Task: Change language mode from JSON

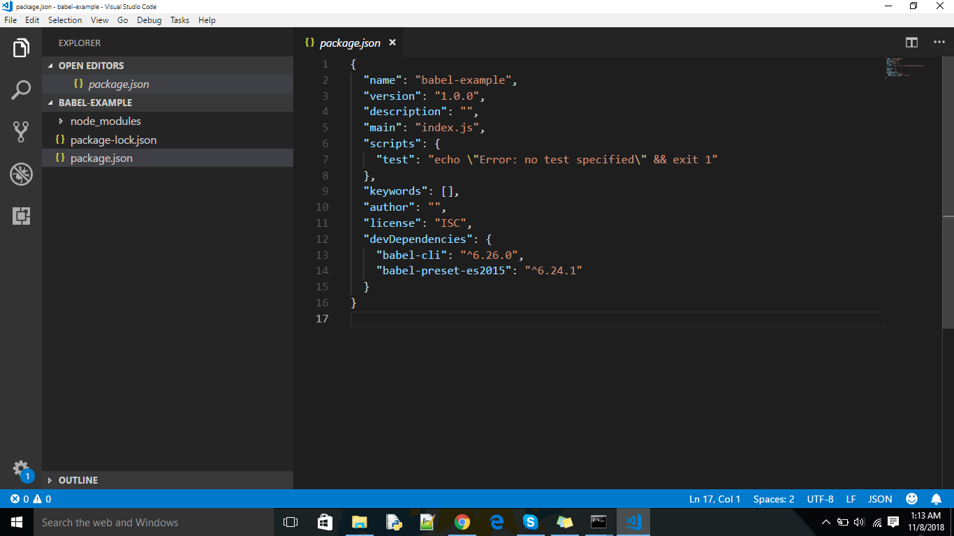Action: point(880,499)
